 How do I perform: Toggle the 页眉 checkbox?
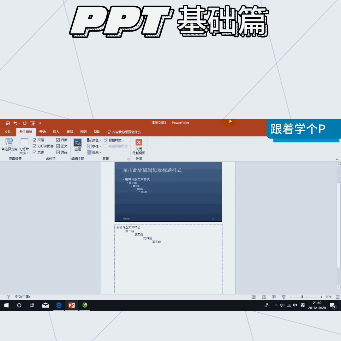tap(35, 140)
